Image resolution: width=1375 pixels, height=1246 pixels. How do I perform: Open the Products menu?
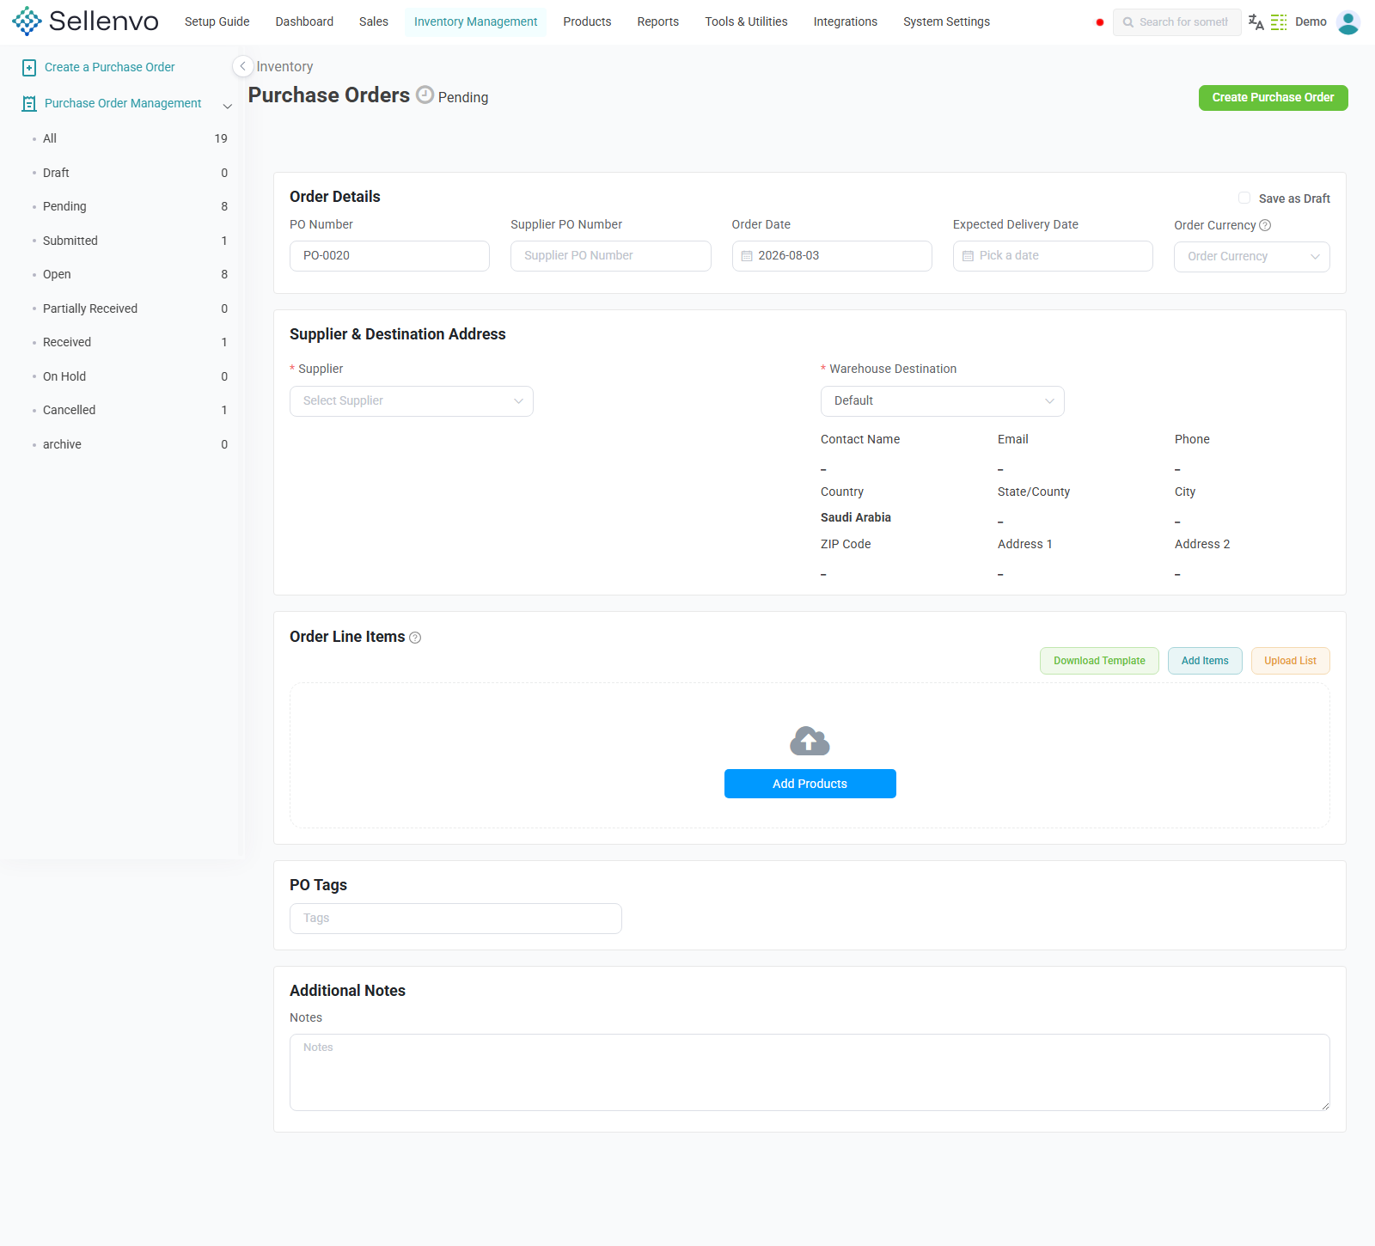click(x=588, y=21)
